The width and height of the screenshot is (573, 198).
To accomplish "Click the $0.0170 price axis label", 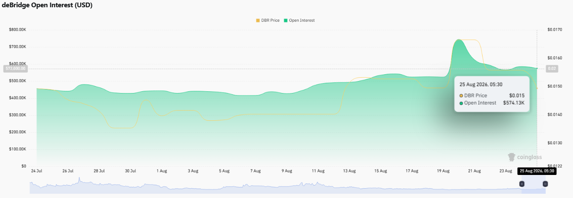I will (555, 29).
